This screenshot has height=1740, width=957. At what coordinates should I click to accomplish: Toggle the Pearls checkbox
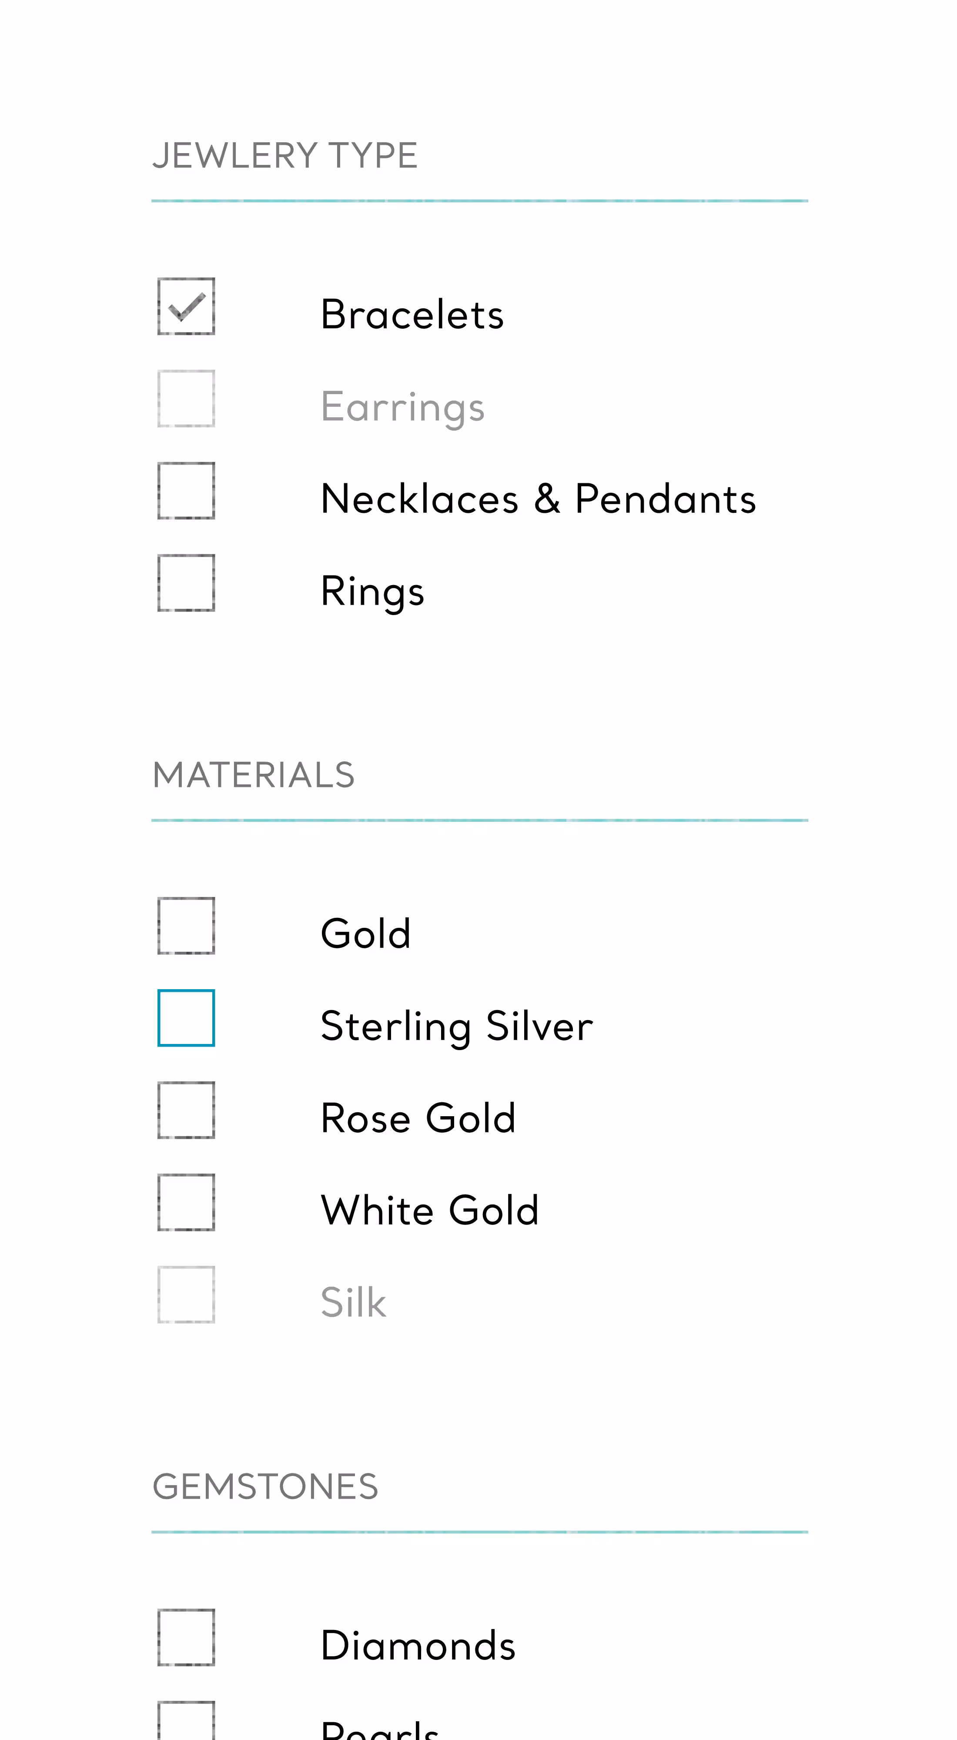187,1720
